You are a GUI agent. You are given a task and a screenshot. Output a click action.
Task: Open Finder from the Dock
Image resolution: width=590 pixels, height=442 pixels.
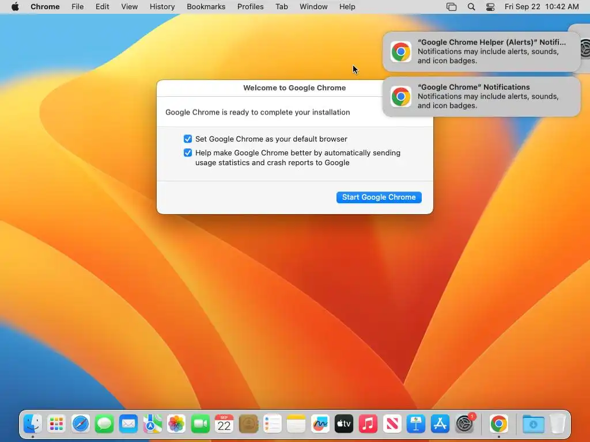(33, 424)
